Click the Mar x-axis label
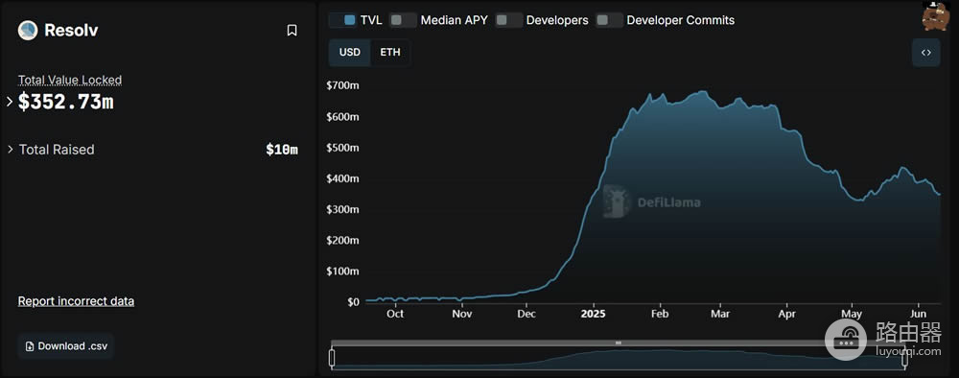Screen dimensions: 959x378 pos(720,315)
